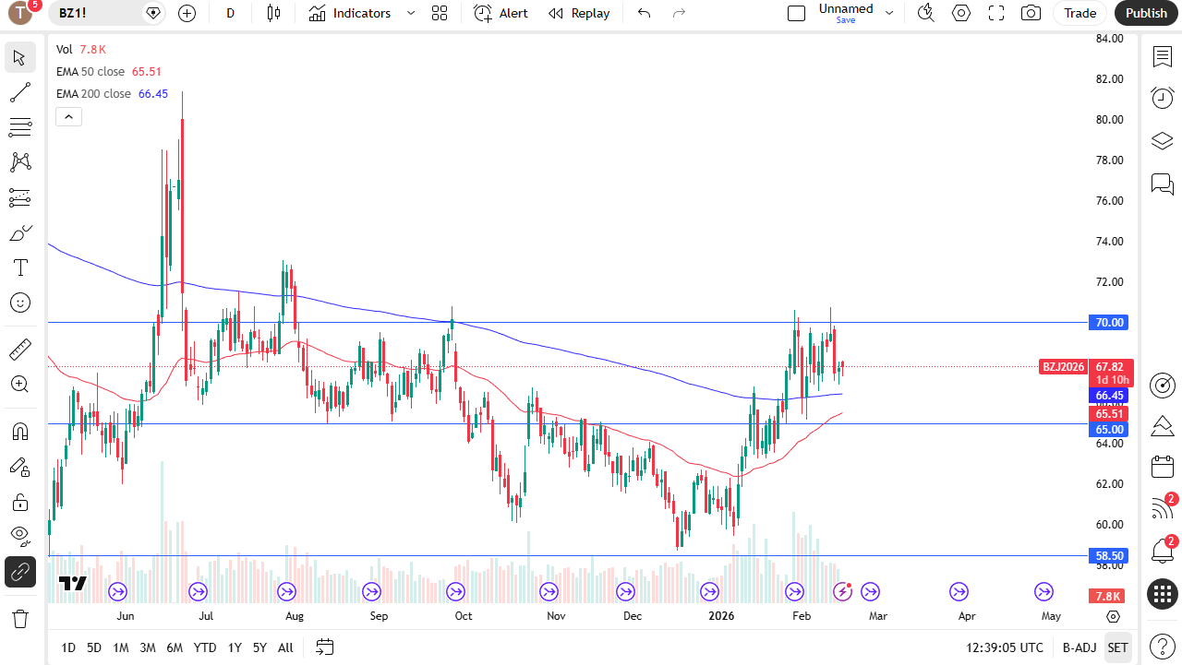The width and height of the screenshot is (1182, 665).
Task: Toggle magnet mode for drawings
Action: (20, 432)
